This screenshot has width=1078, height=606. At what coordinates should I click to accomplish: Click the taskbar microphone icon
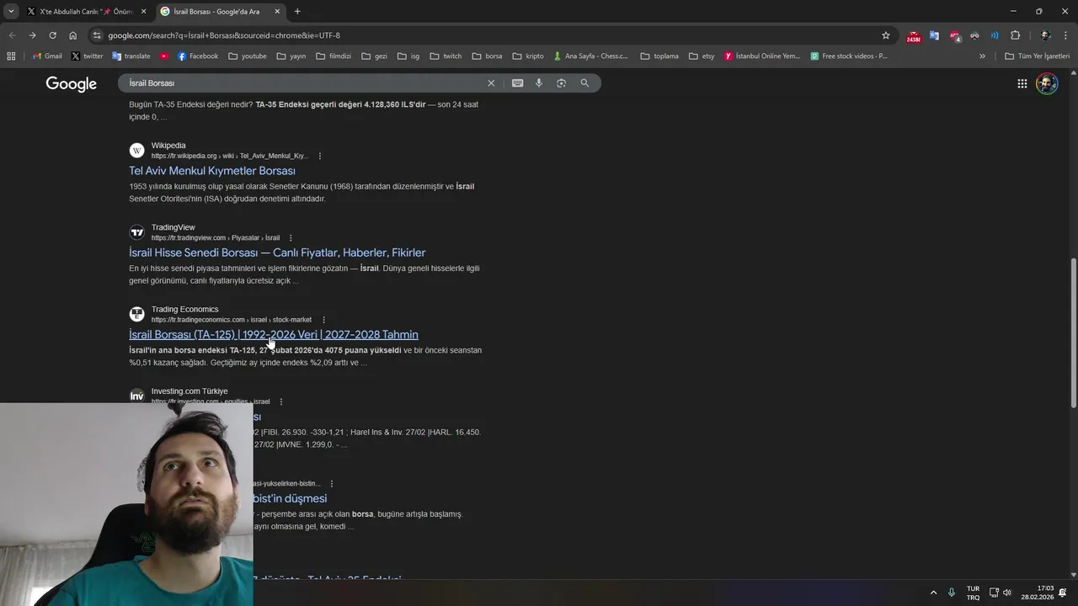click(x=952, y=593)
